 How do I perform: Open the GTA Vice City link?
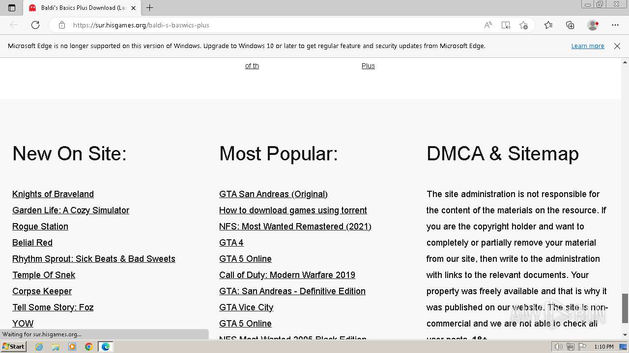246,307
